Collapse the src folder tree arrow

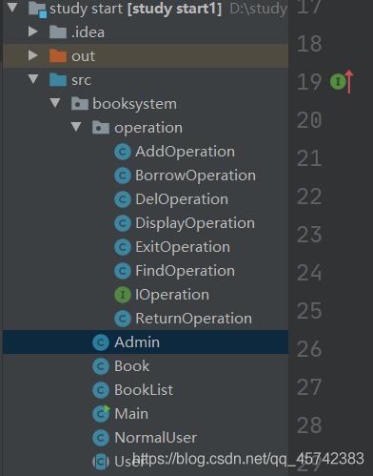pyautogui.click(x=33, y=79)
